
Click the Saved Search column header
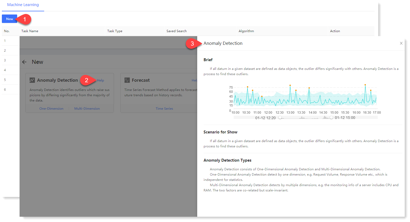point(177,31)
